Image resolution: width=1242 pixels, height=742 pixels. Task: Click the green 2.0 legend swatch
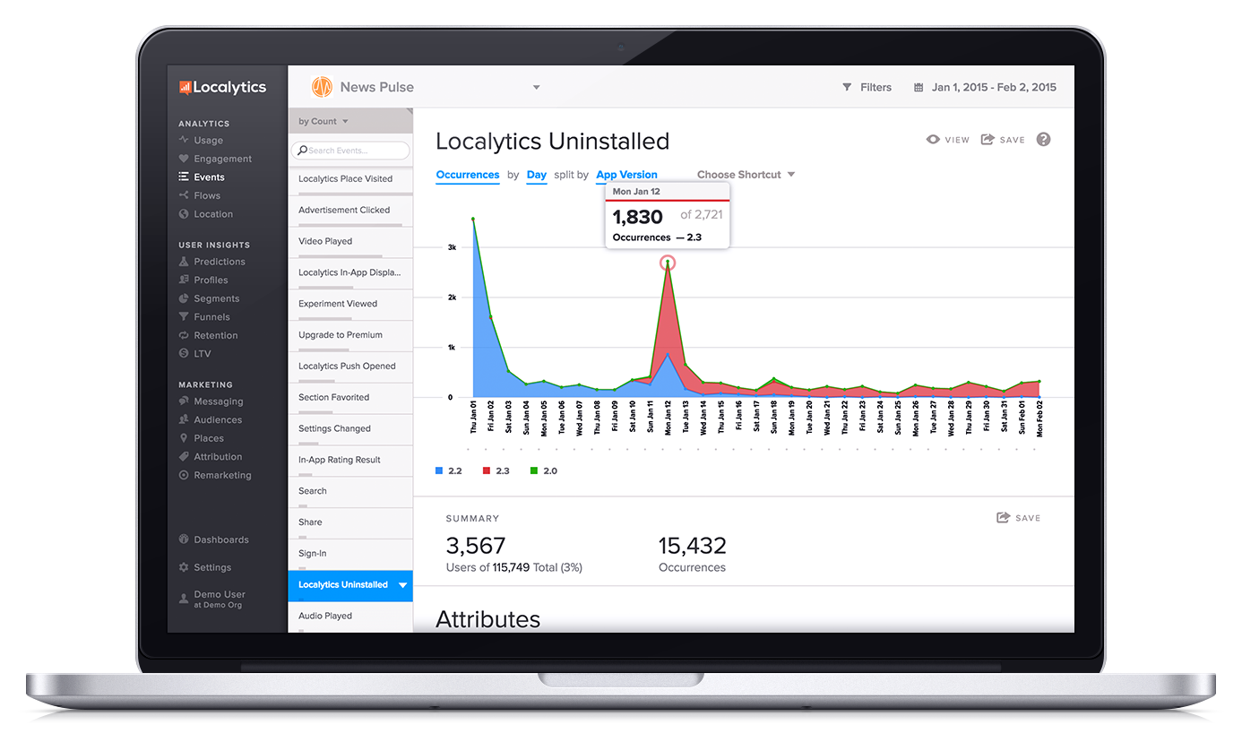click(534, 470)
